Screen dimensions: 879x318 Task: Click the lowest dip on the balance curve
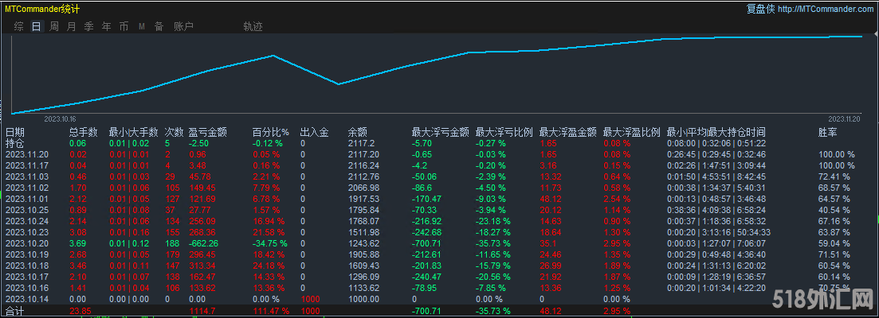click(339, 83)
